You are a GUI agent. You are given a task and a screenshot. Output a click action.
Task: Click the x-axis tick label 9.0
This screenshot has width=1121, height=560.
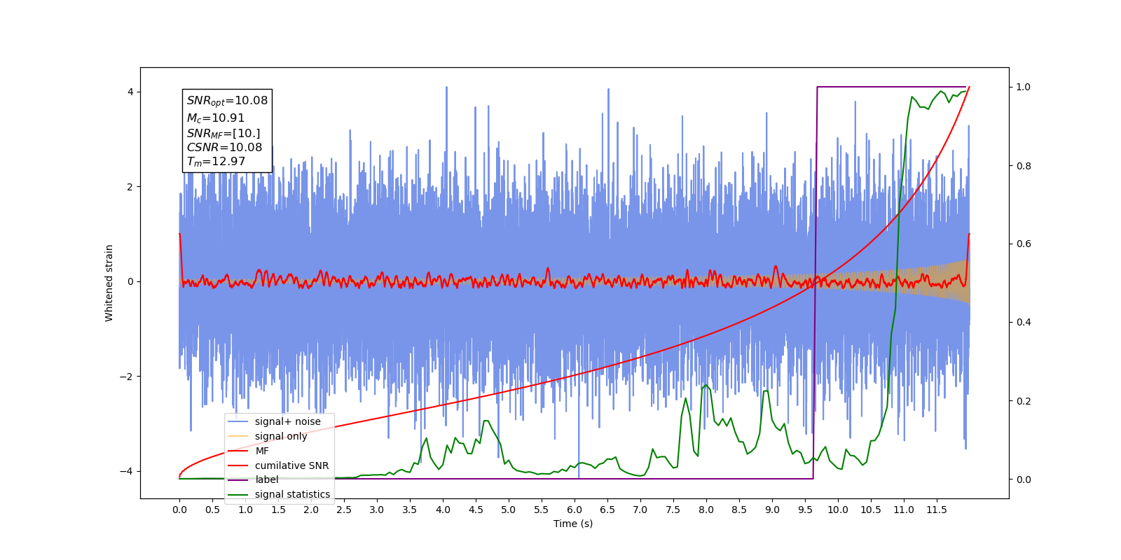pos(772,510)
